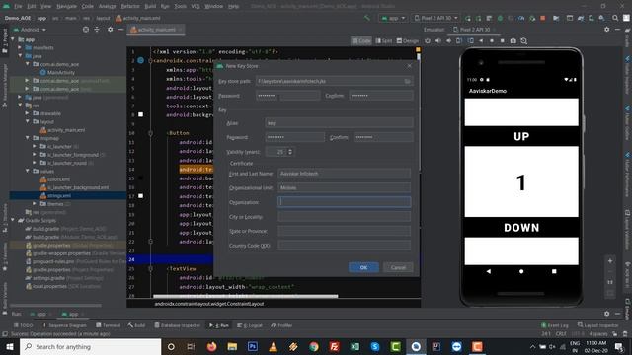
Task: Browse for key store path folder icon
Action: (407, 81)
